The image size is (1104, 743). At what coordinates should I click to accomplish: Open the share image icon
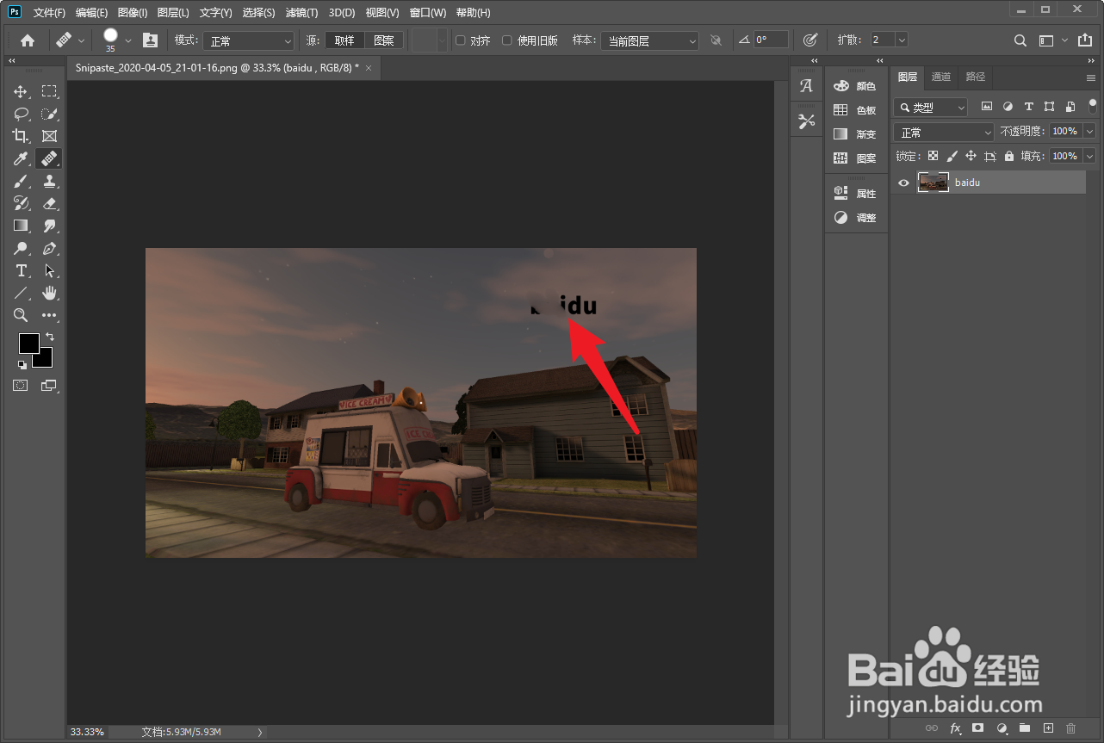1084,40
